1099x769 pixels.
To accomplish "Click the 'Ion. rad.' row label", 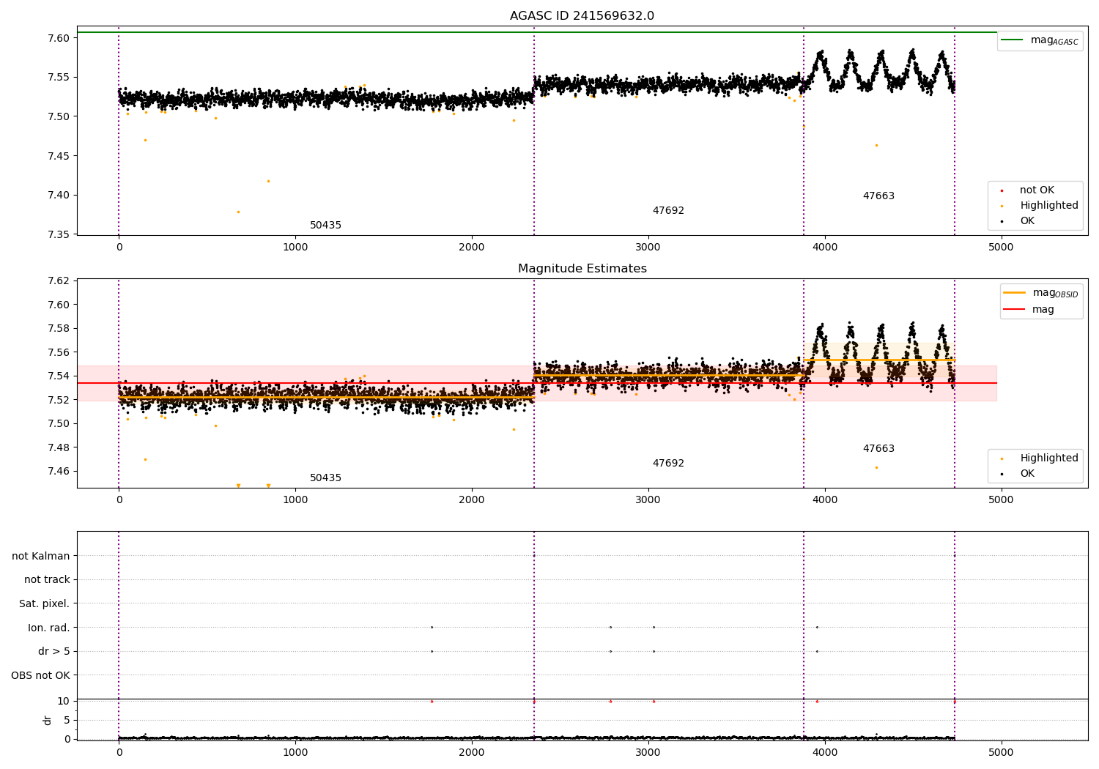I will click(49, 628).
